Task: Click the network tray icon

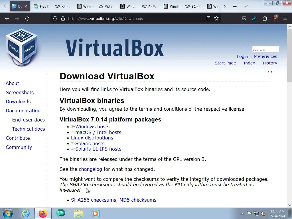Action: [256, 214]
